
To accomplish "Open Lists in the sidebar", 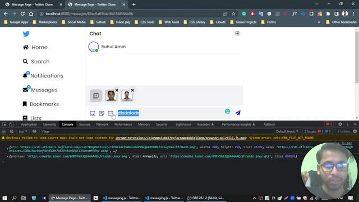I will (x=32, y=118).
